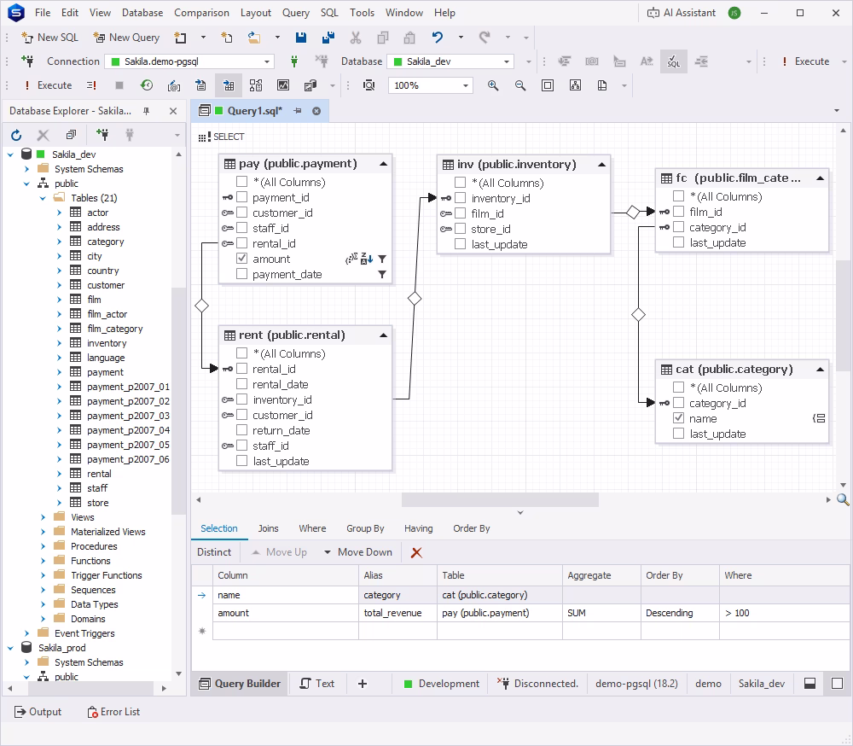Viewport: 853px width, 746px height.
Task: Select the film_category table in tree
Action: coord(115,329)
